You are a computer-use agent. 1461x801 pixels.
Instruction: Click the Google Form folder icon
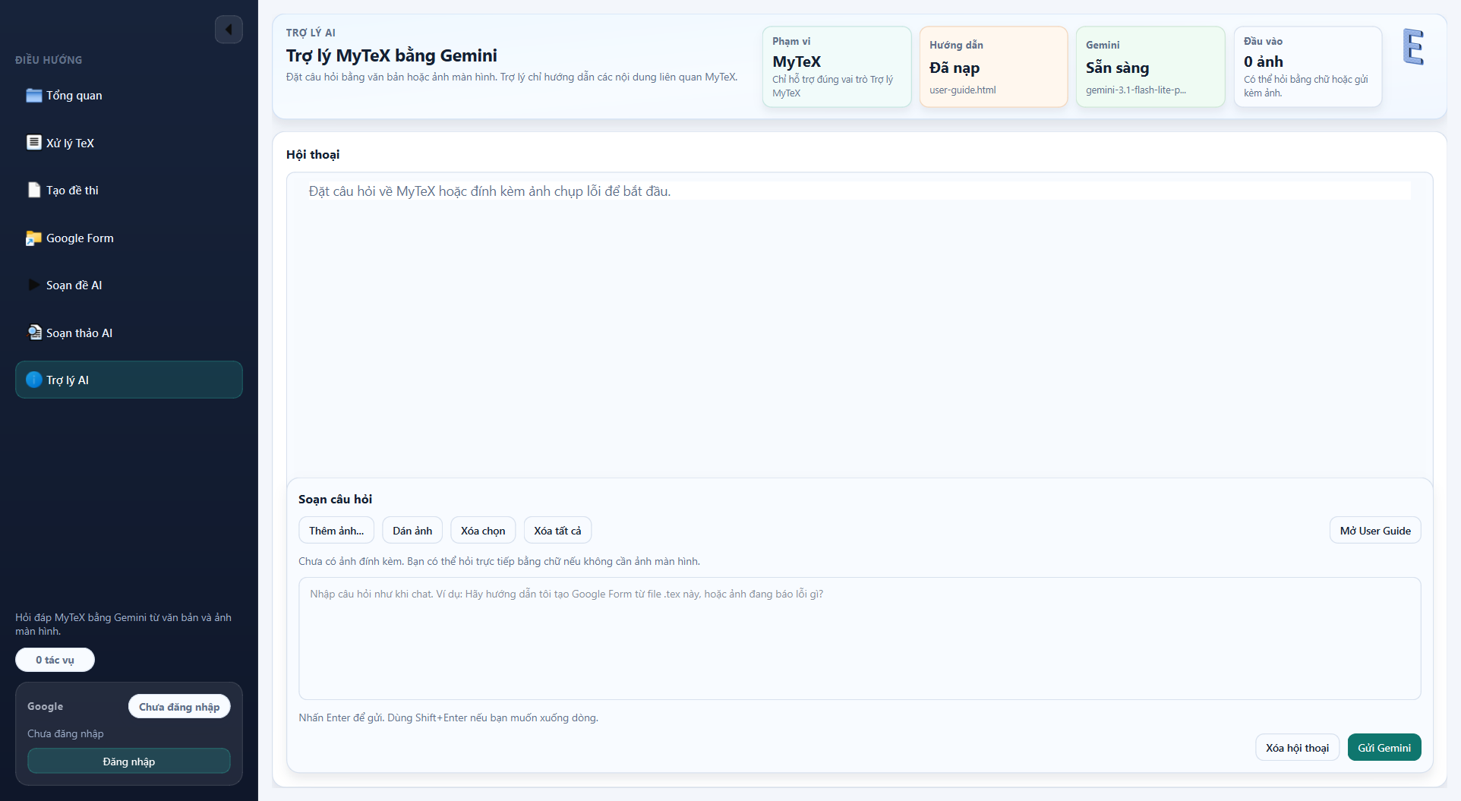tap(33, 238)
